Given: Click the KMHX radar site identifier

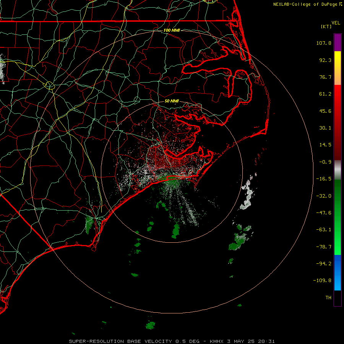Looking at the screenshot, I should tap(217, 341).
